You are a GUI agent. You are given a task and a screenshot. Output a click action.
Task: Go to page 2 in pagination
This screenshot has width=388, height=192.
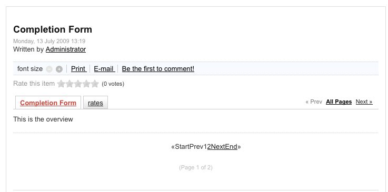[x=209, y=147]
